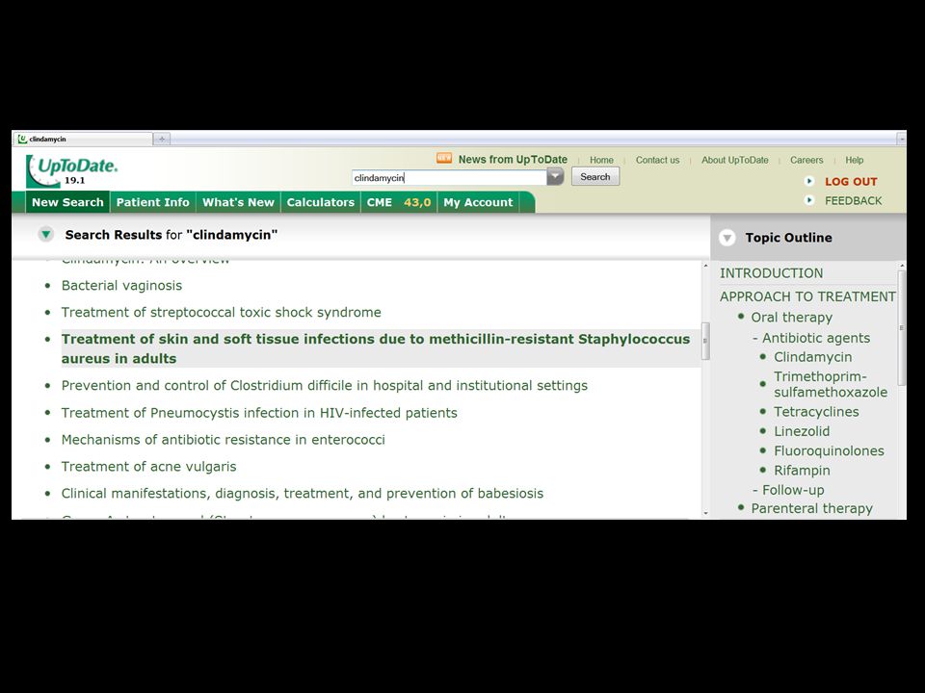Screen dimensions: 925x693
Task: Click the FEEDBACK link
Action: 853,200
